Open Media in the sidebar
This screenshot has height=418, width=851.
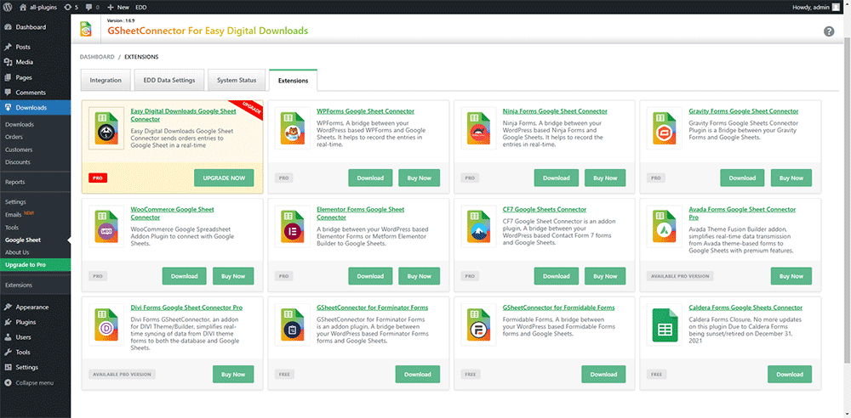35,62
